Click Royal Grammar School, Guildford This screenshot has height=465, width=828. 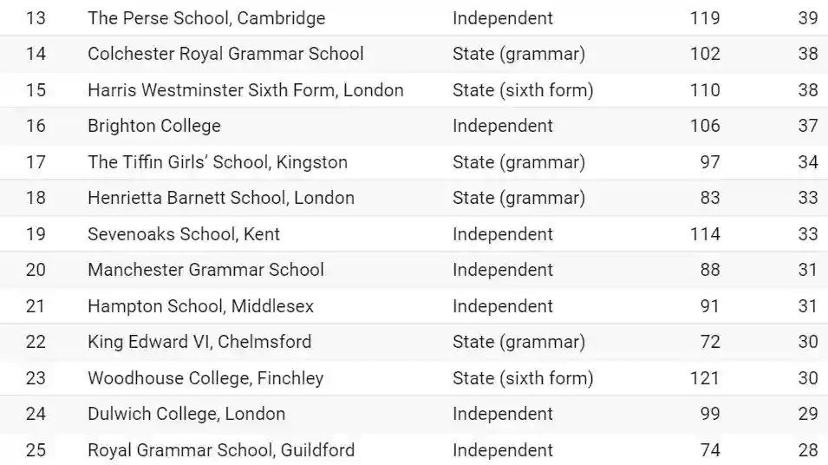click(x=221, y=450)
